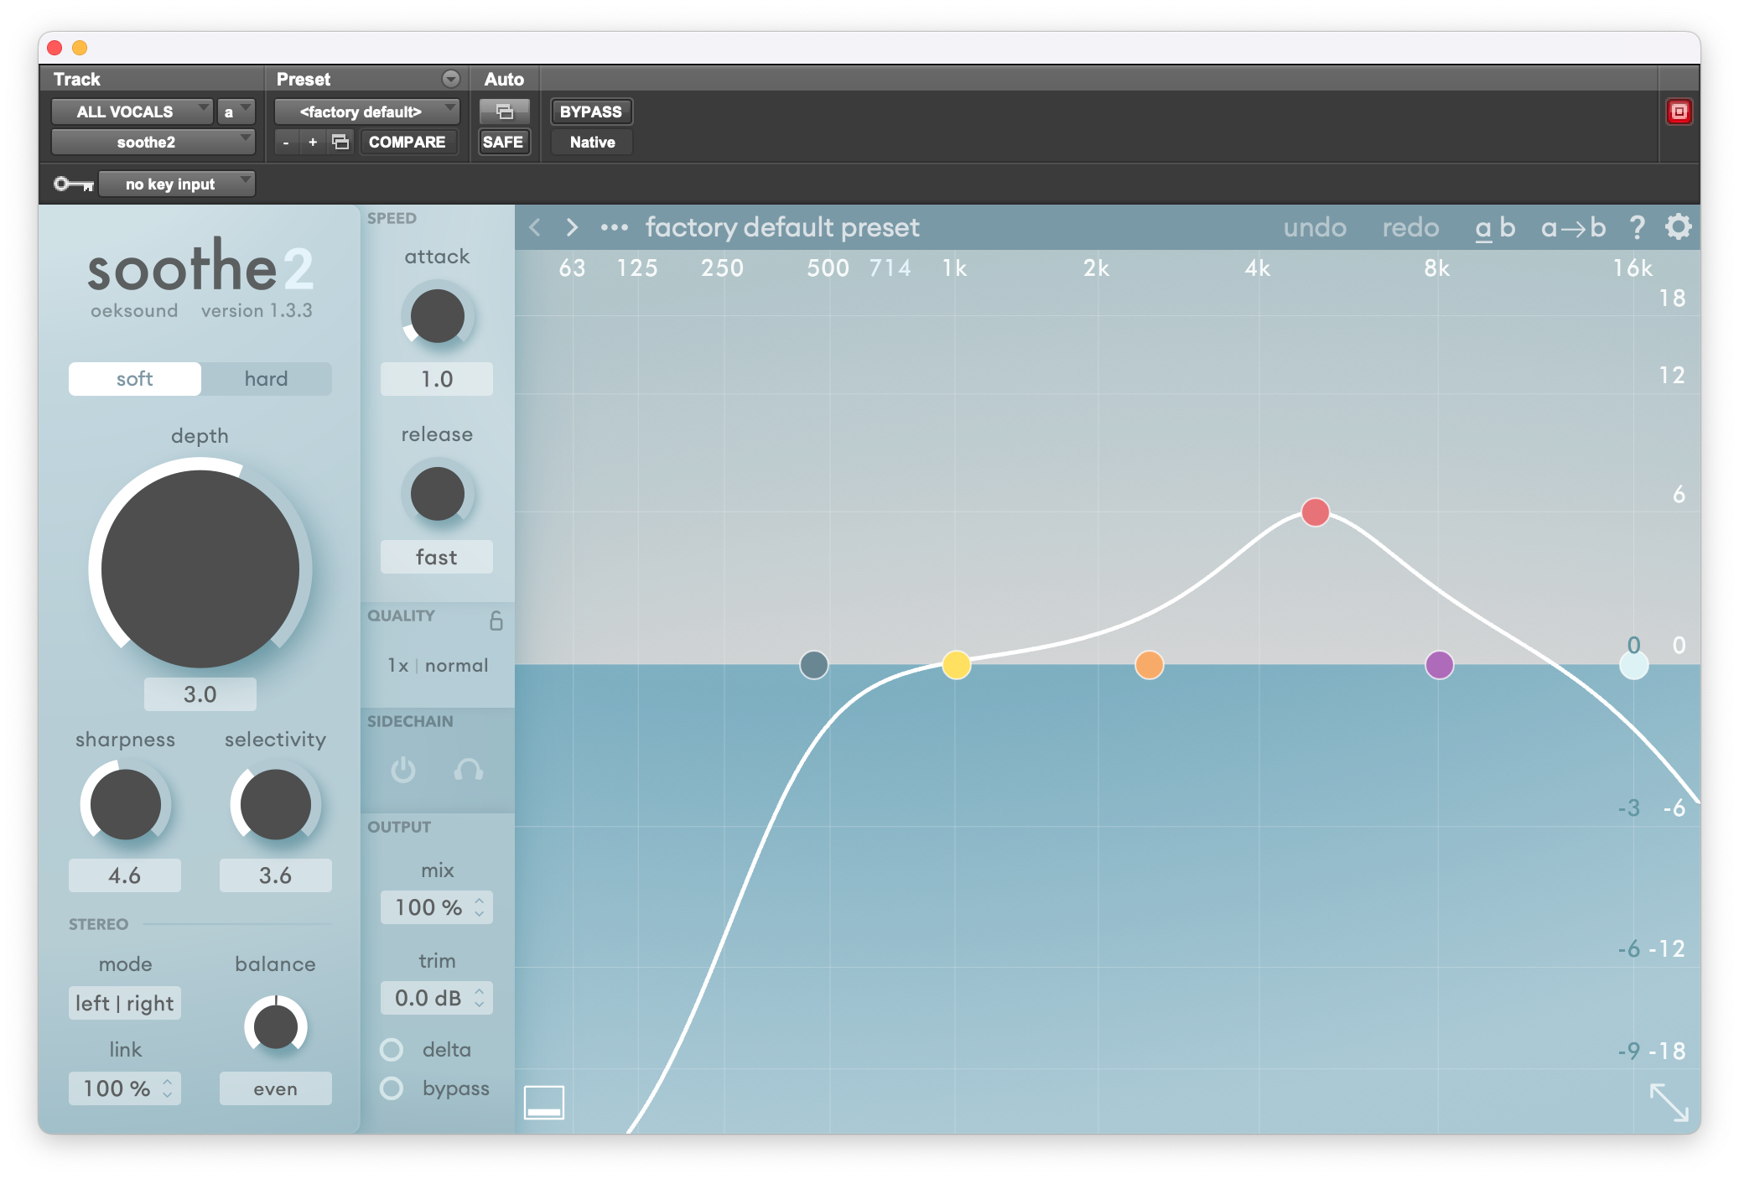Click the key input icon
Image resolution: width=1739 pixels, height=1179 pixels.
click(x=72, y=184)
